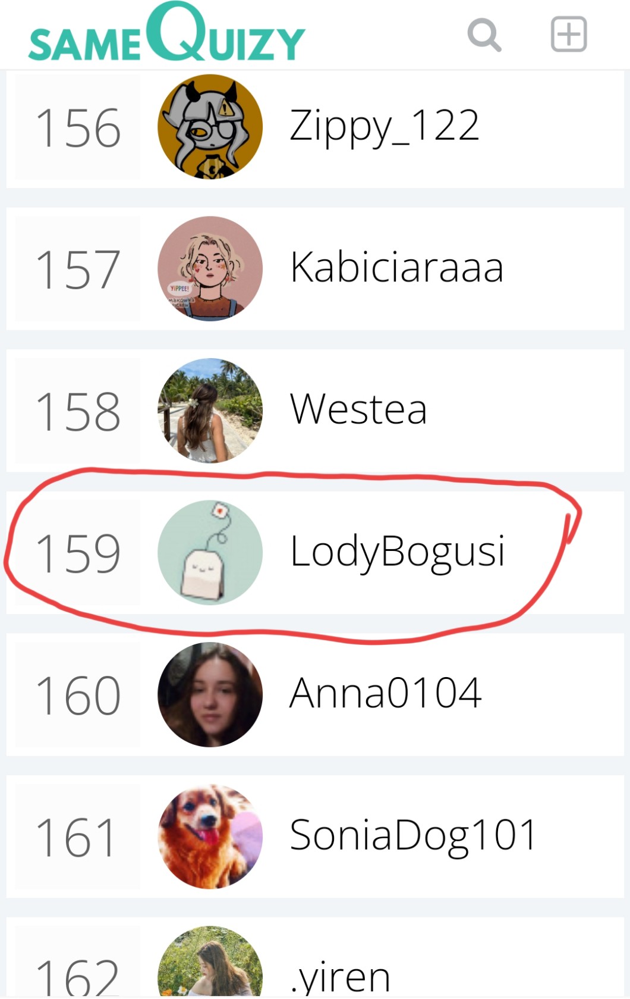Open Zippy_122's horned character avatar

210,127
